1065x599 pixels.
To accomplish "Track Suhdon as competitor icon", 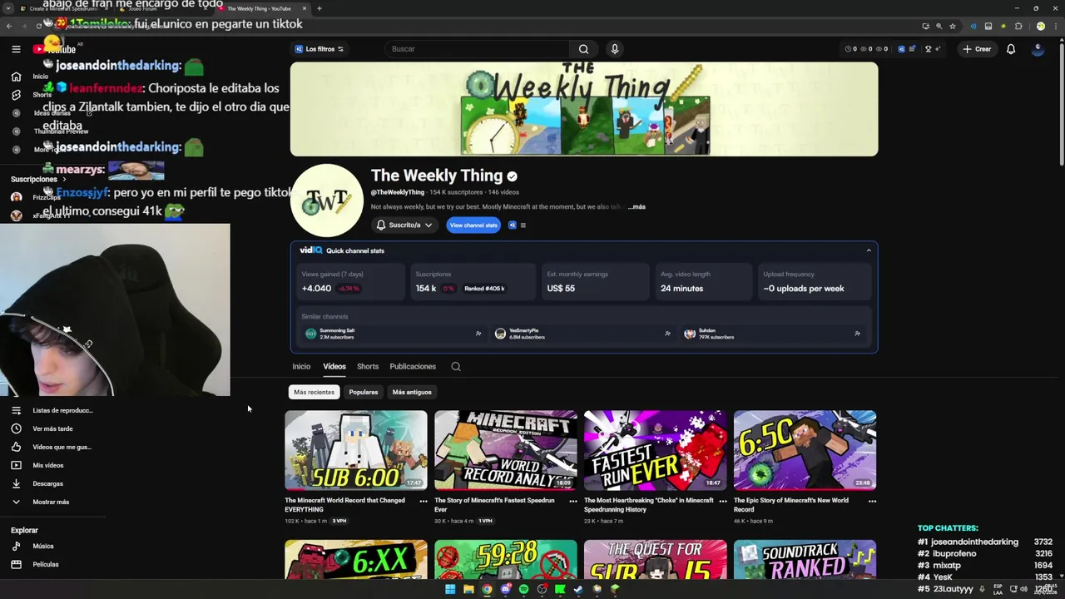I will [857, 334].
